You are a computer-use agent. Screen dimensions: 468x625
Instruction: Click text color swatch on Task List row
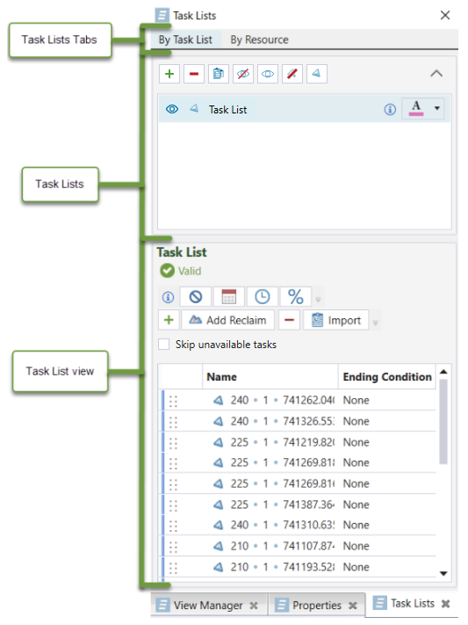416,108
